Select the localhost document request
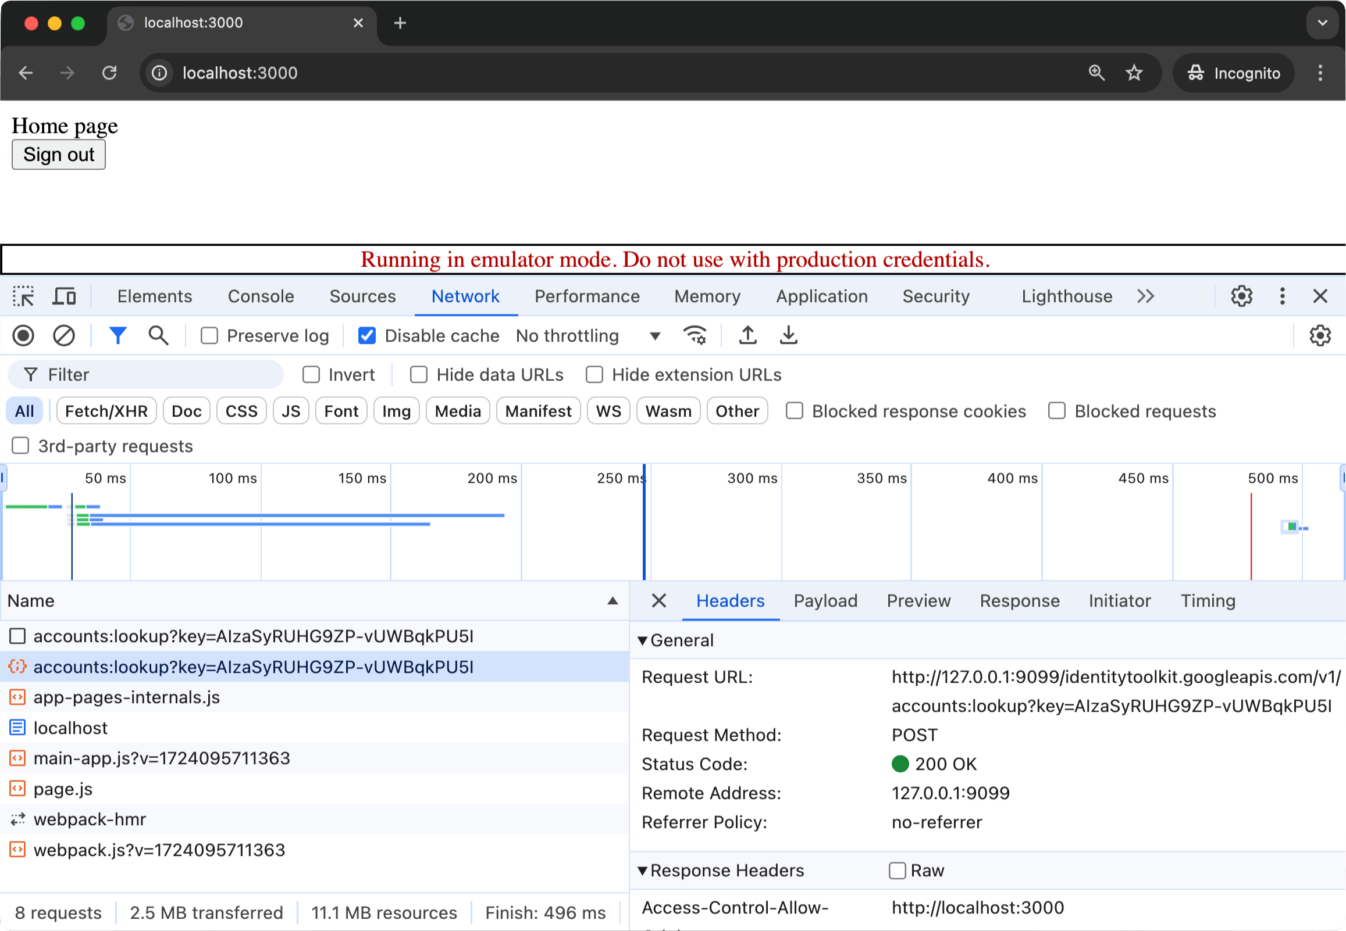Screen dimensions: 1346x931 coord(314,728)
